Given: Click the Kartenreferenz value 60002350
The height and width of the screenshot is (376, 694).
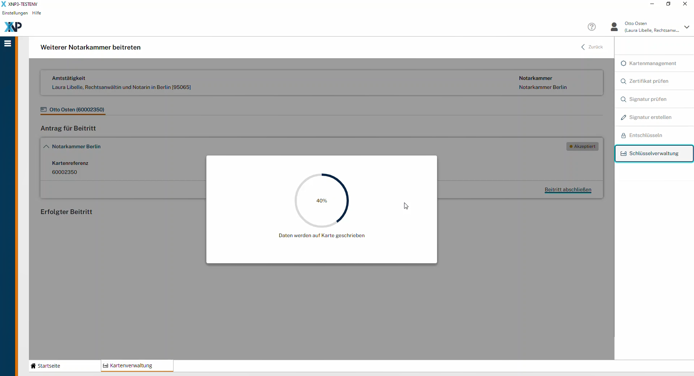Looking at the screenshot, I should (64, 172).
